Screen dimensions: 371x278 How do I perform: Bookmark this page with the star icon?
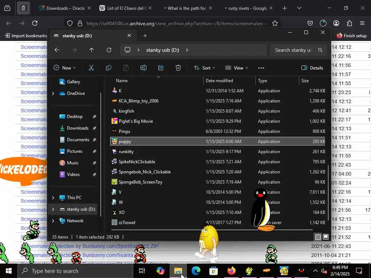275,23
